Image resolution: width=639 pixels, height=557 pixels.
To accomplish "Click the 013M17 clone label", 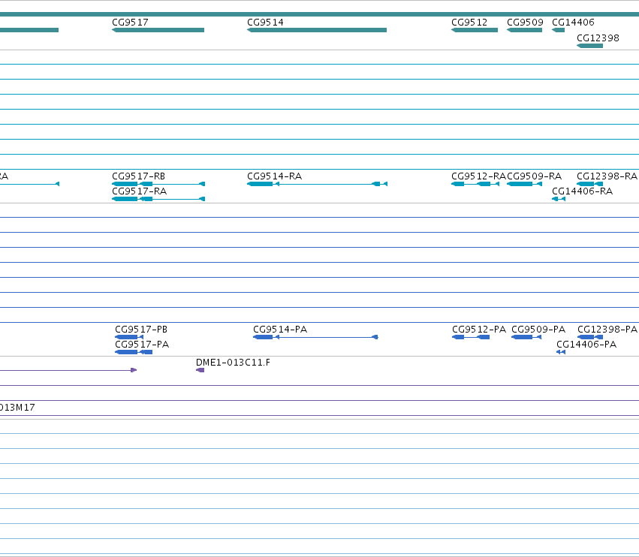I will pos(17,408).
